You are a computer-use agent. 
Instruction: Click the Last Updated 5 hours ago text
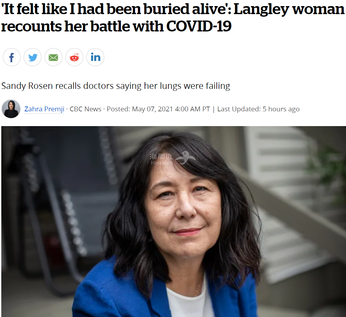tap(258, 109)
